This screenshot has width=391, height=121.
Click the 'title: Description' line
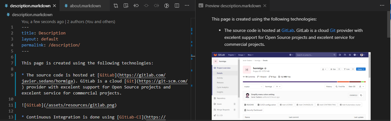coord(43,33)
